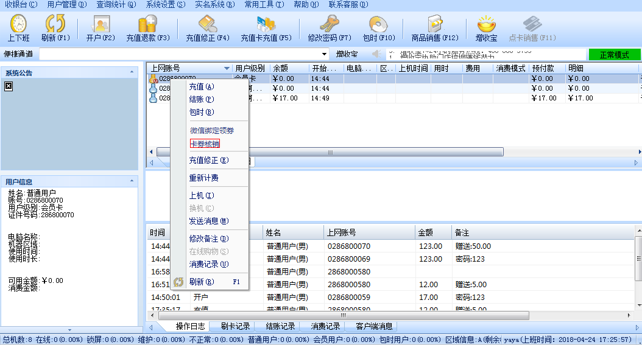Click the 14:50:01 开户 log row
Screen dimensions: 642x345
[390, 297]
